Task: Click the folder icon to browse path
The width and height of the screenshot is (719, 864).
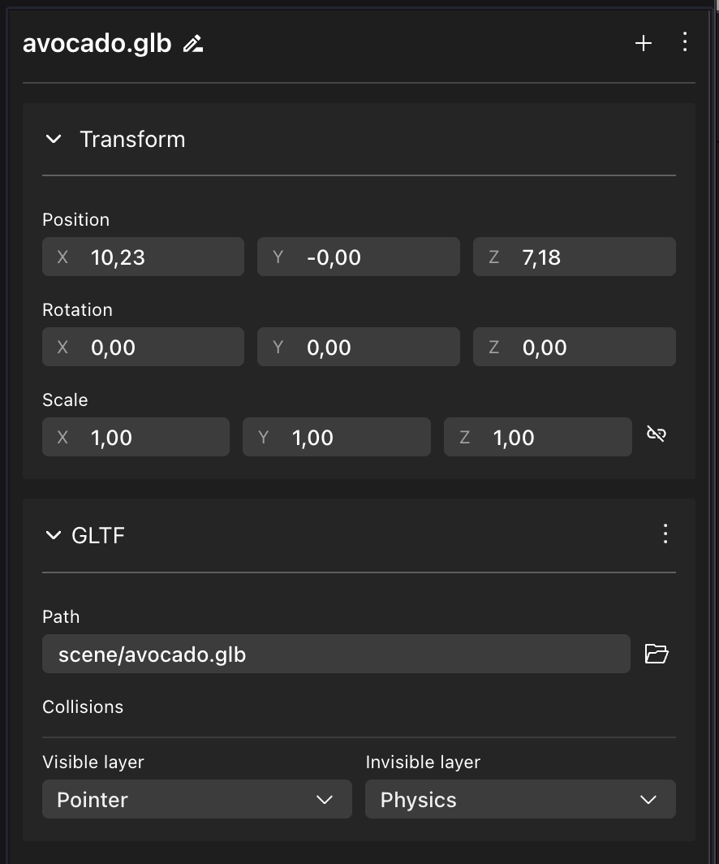Action: [x=657, y=654]
